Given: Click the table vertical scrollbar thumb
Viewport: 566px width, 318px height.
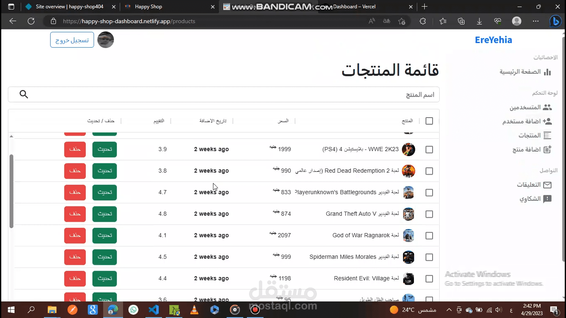Looking at the screenshot, I should pos(12,191).
